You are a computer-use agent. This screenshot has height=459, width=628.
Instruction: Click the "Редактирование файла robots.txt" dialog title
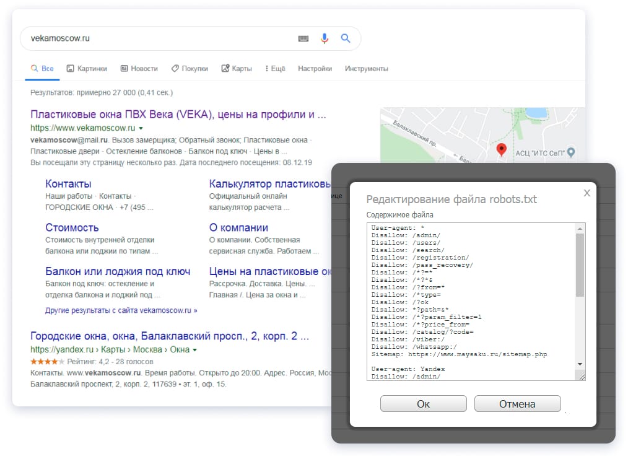coord(451,199)
